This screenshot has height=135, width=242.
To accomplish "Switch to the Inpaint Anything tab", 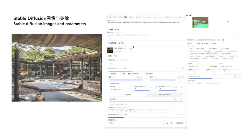I will point(157,17).
